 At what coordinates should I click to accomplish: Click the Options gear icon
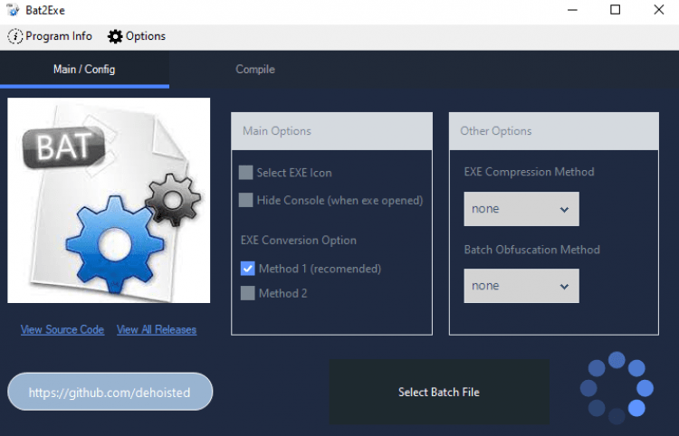(115, 36)
